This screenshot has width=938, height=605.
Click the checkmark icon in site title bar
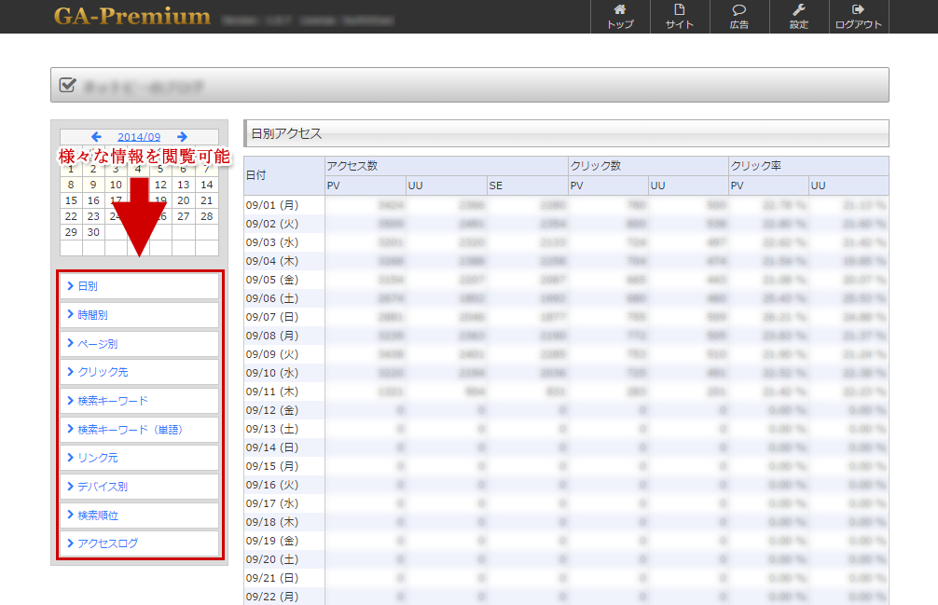67,85
